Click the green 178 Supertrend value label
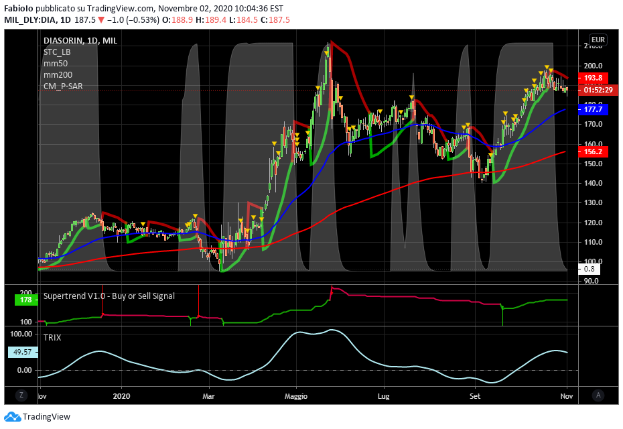623x429 pixels. (x=26, y=300)
